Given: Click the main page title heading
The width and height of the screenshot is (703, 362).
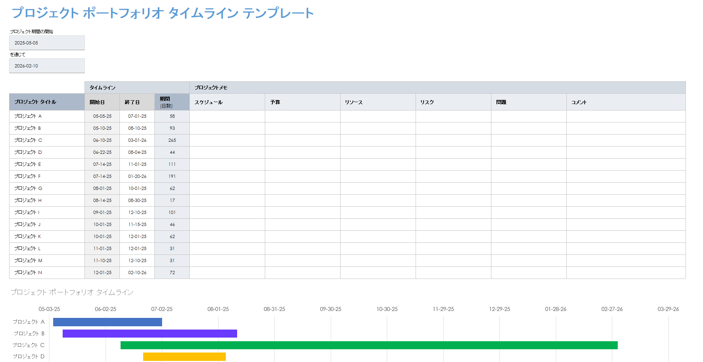Looking at the screenshot, I should click(x=162, y=13).
